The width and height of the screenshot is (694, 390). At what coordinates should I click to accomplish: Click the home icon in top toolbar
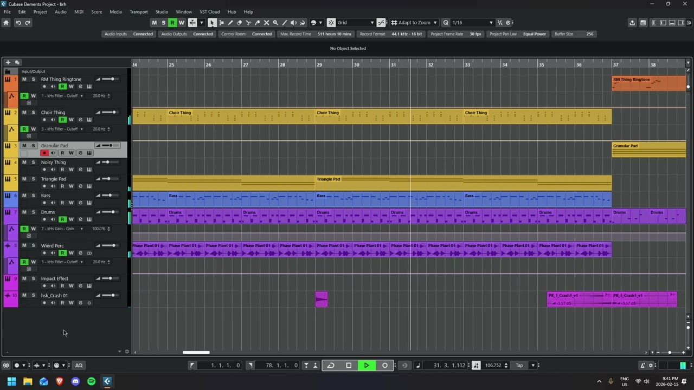(x=6, y=23)
